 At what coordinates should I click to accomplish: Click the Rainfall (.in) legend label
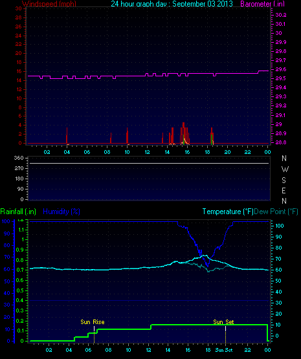[x=18, y=212]
